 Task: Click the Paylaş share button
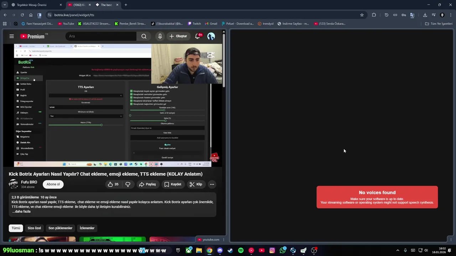147,184
